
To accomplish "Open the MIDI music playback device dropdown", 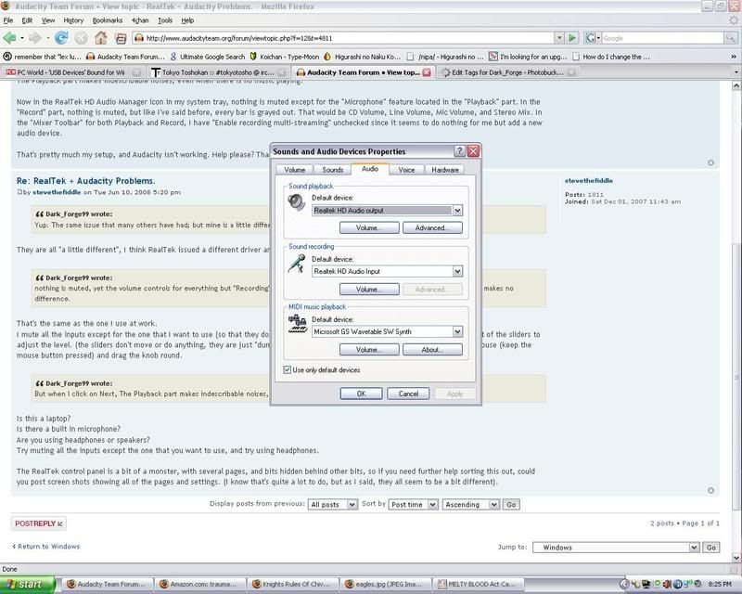I will pos(457,331).
